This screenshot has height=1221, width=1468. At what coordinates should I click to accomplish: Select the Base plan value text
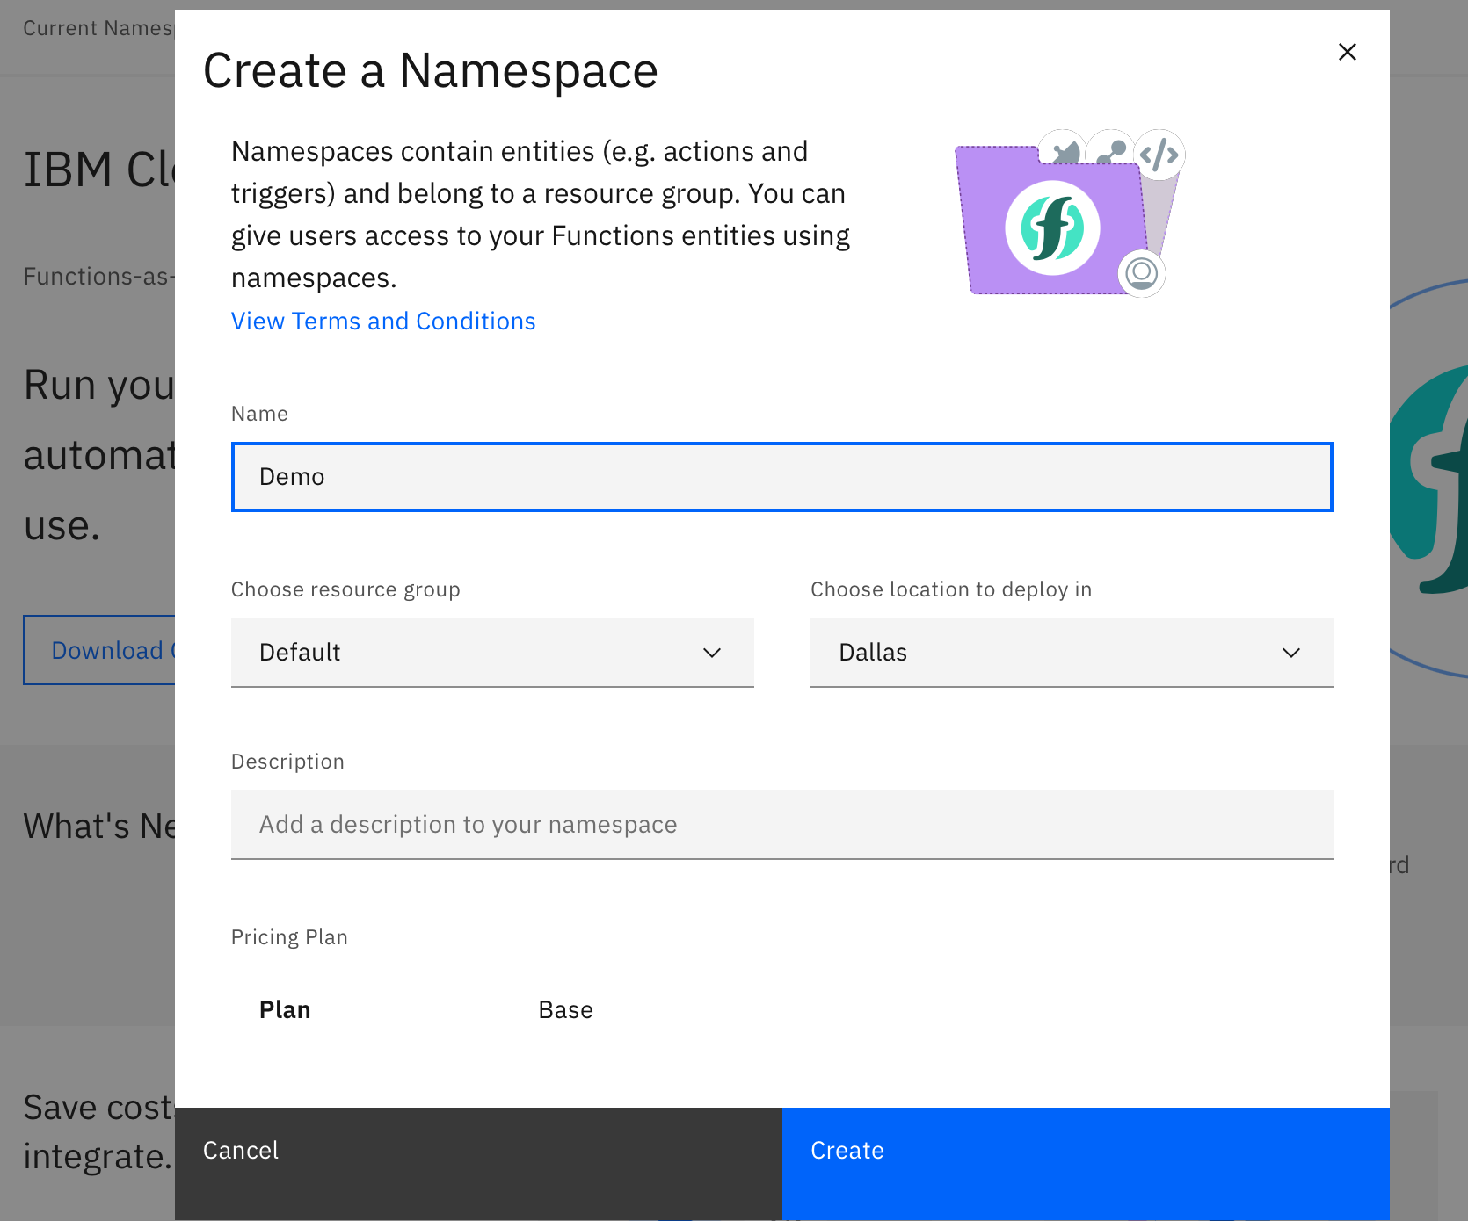pyautogui.click(x=566, y=1010)
